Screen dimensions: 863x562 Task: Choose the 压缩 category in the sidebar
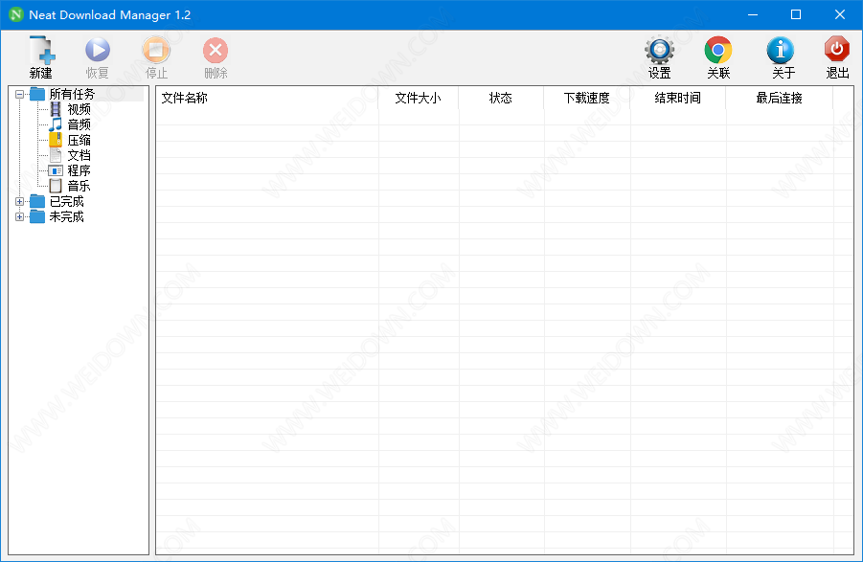pyautogui.click(x=79, y=140)
